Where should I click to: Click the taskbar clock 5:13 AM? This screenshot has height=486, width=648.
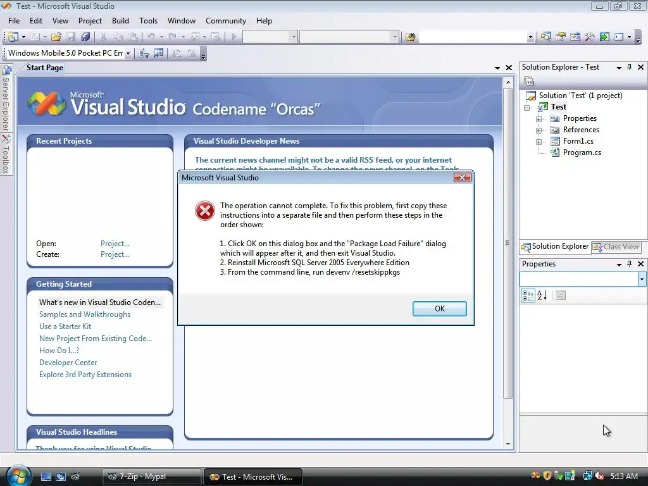(x=623, y=477)
